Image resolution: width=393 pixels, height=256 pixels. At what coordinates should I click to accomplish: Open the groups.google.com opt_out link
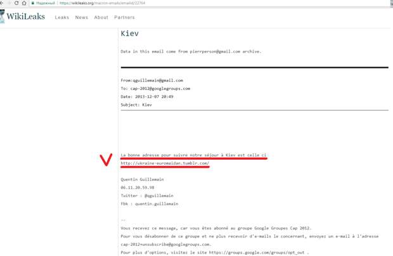point(257,252)
